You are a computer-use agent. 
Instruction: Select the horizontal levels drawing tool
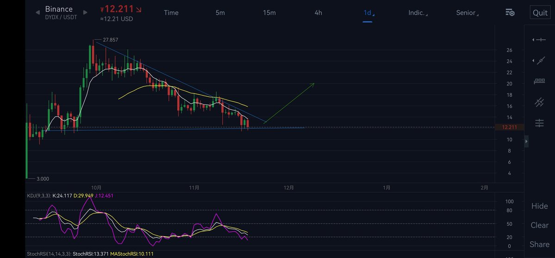tap(539, 123)
